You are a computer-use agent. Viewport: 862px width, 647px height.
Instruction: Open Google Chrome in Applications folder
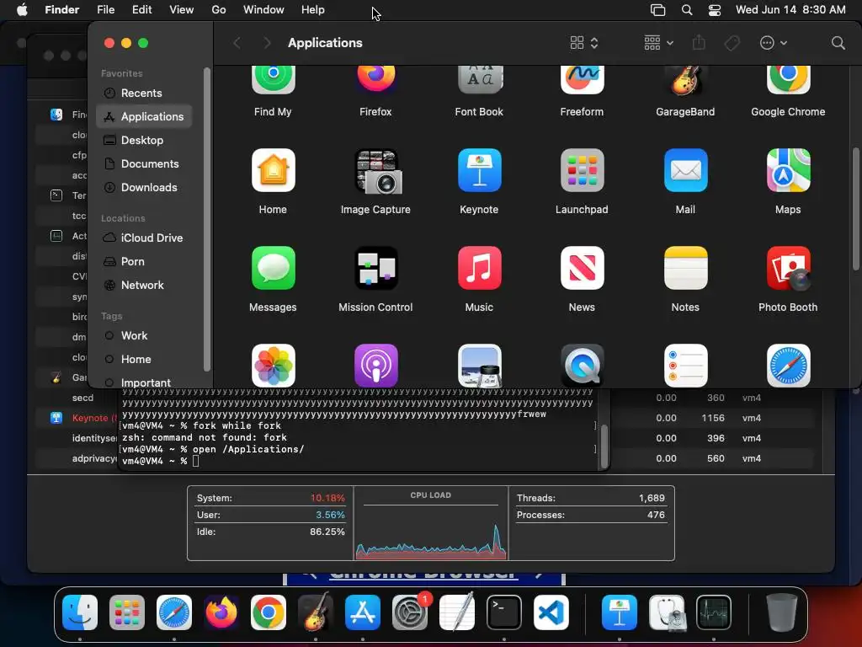[x=788, y=80]
